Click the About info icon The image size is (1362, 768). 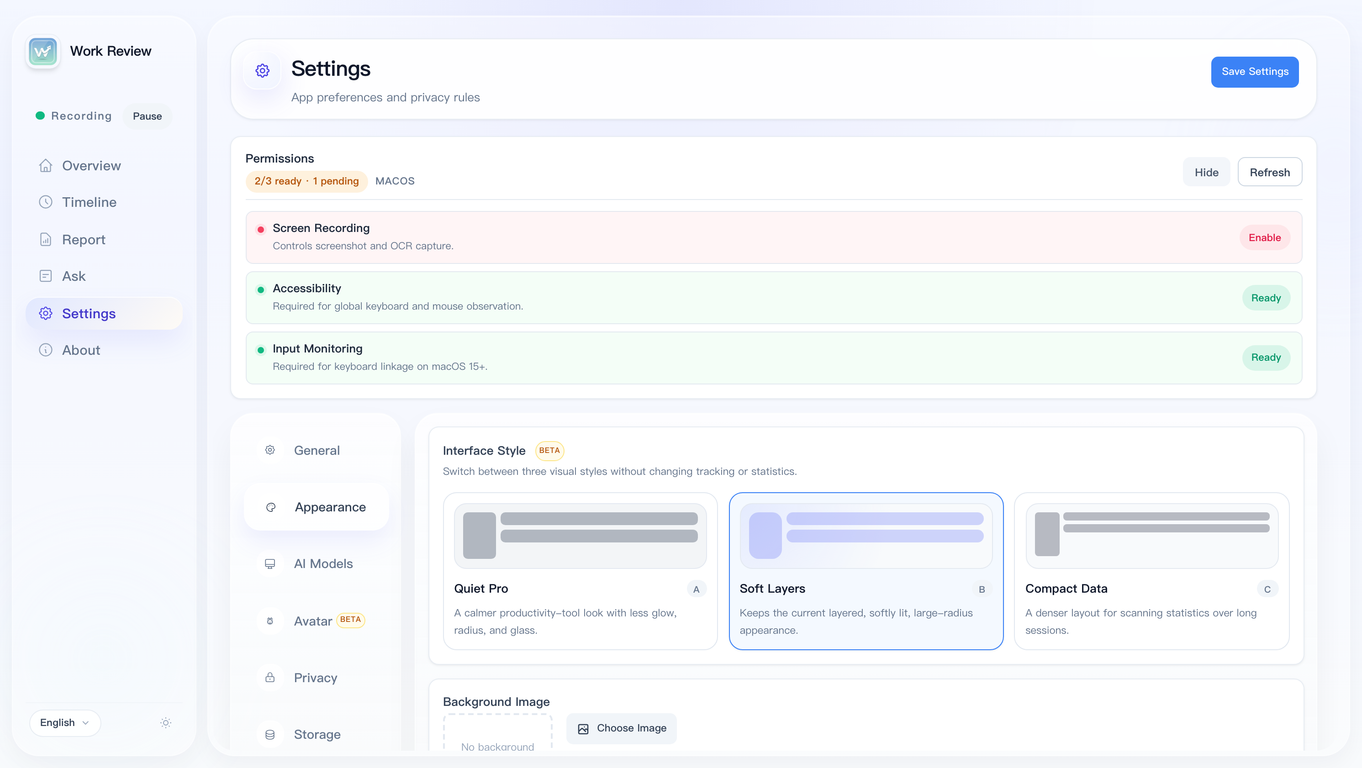46,350
